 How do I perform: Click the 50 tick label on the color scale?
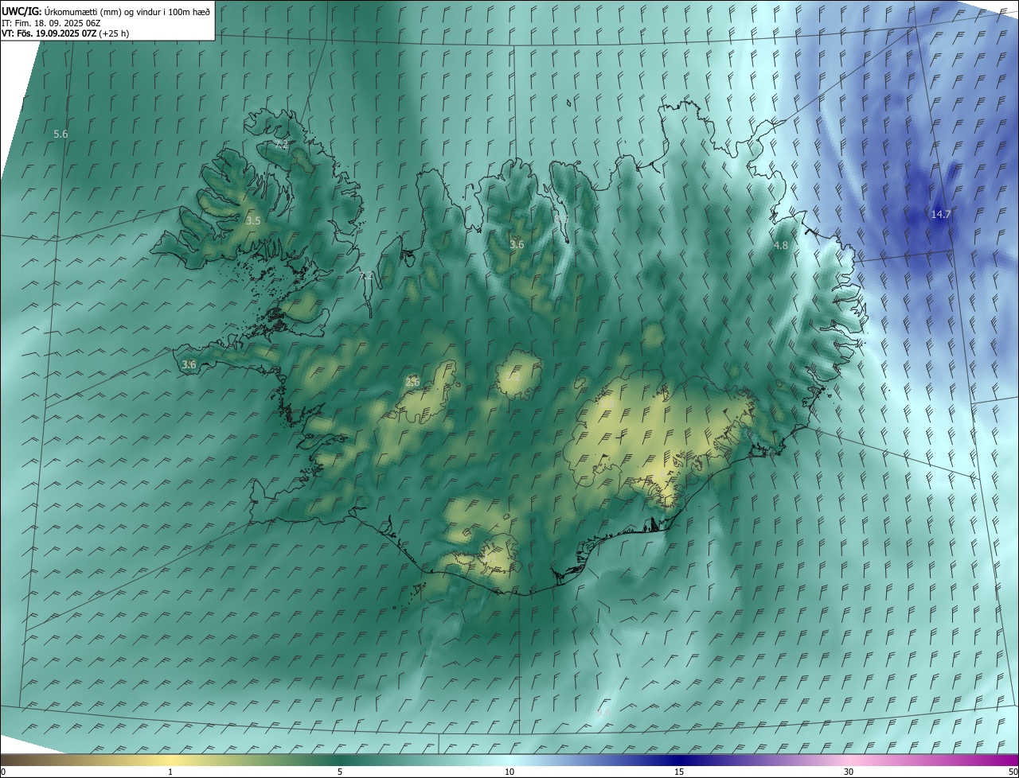(1013, 772)
